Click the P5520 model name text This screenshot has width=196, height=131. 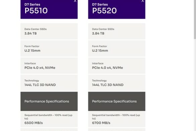pyautogui.click(x=105, y=11)
